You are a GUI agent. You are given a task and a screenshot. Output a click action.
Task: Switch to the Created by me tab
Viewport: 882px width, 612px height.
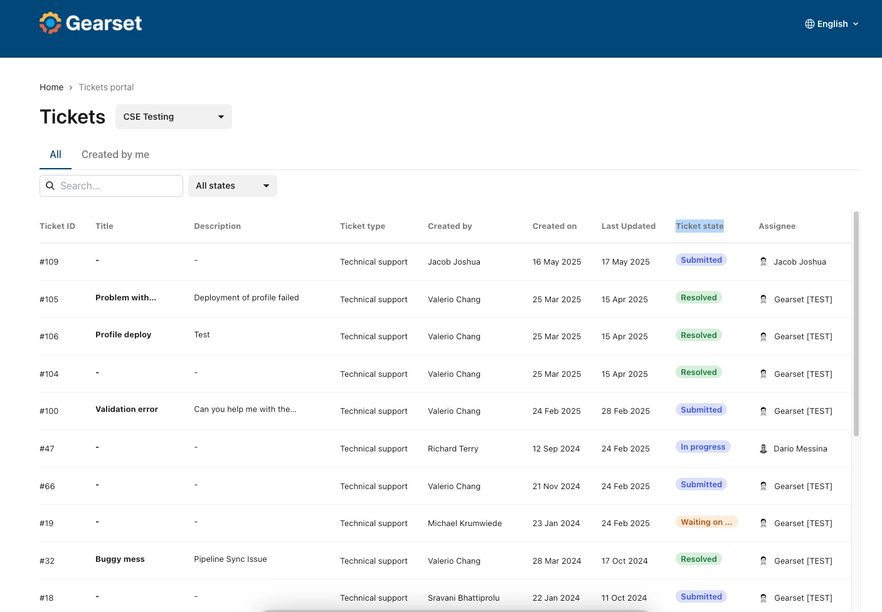115,154
